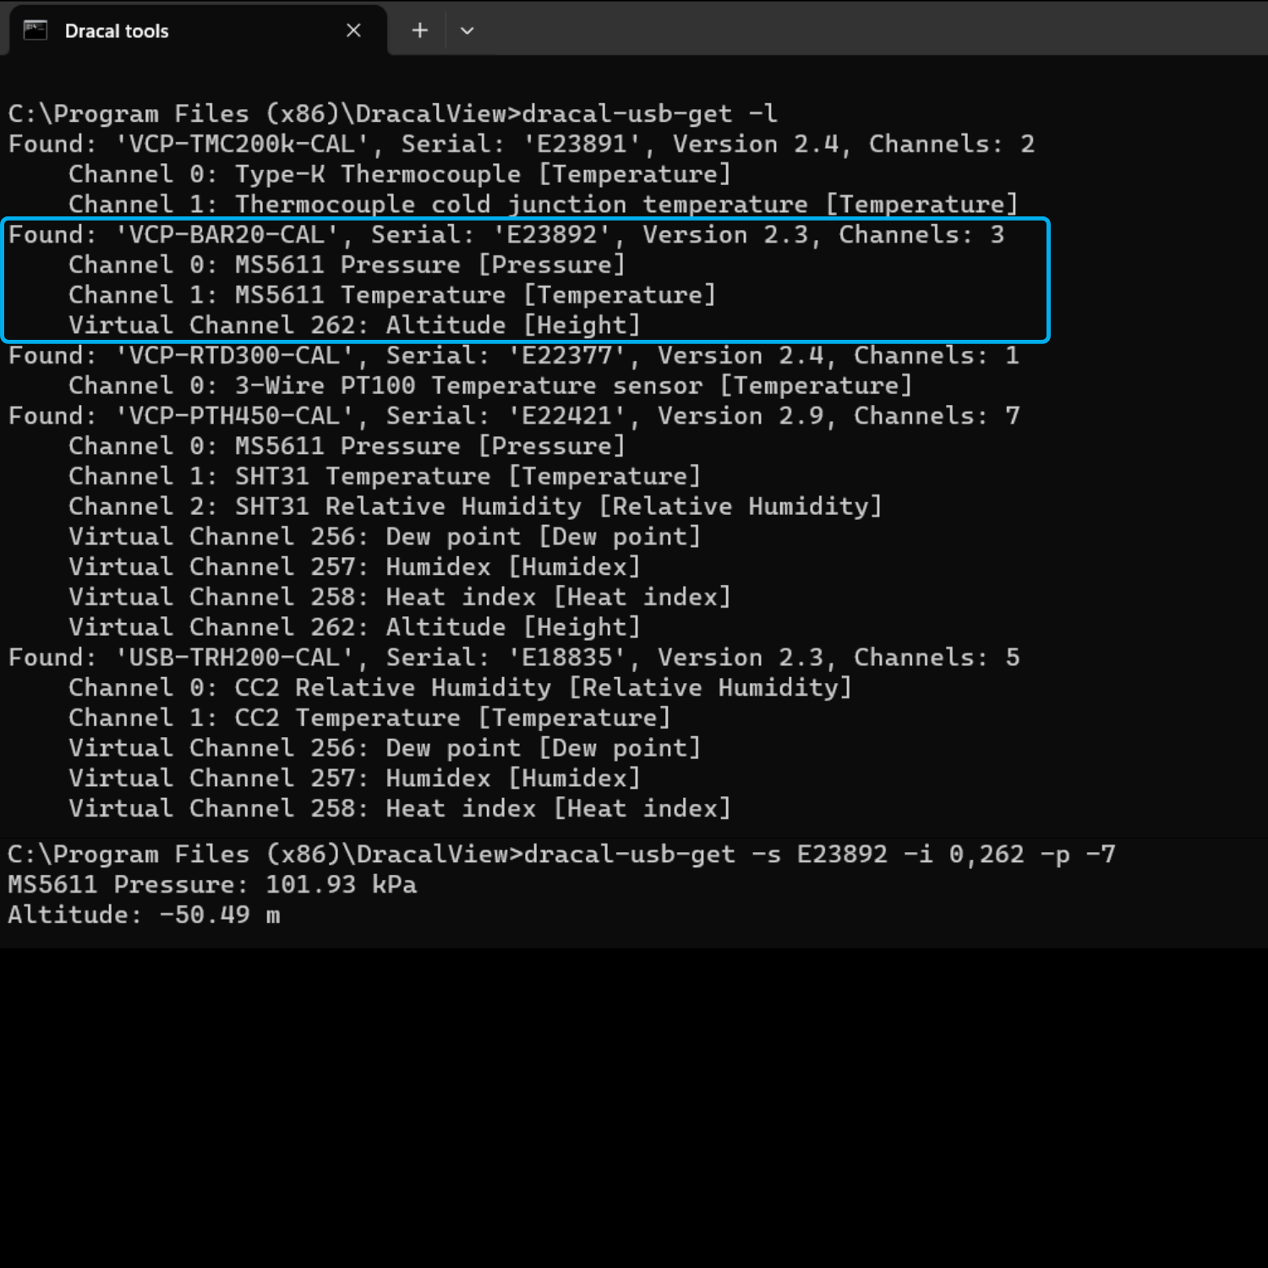The image size is (1268, 1268).
Task: Click the 'VCP-PTH450-CAL' device line
Action: 513,416
